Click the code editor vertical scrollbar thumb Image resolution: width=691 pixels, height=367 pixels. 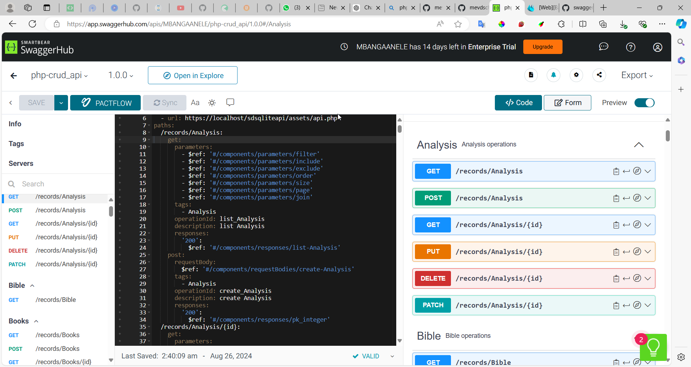tap(399, 129)
